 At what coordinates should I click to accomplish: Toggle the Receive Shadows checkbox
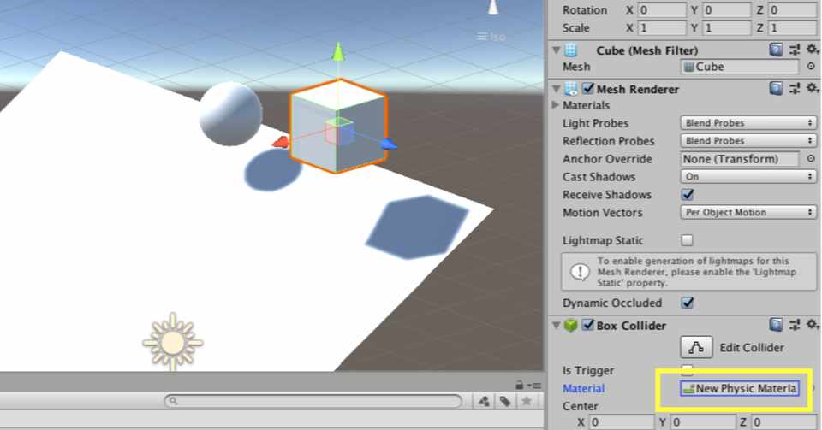coord(688,195)
